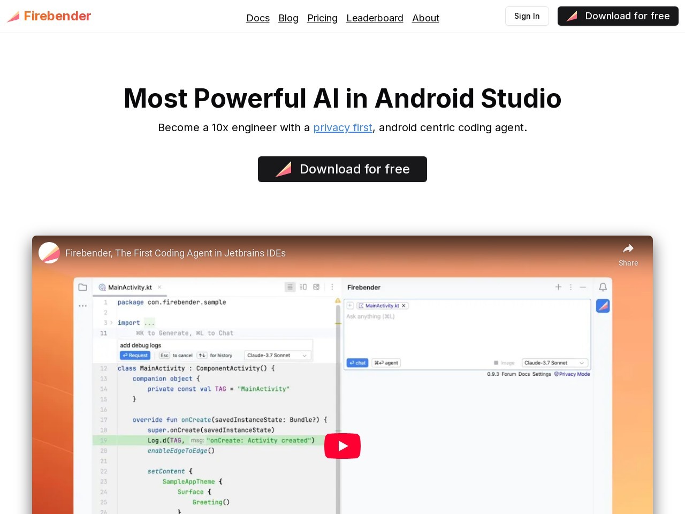Click the blue Request button
The image size is (685, 514).
pos(135,356)
